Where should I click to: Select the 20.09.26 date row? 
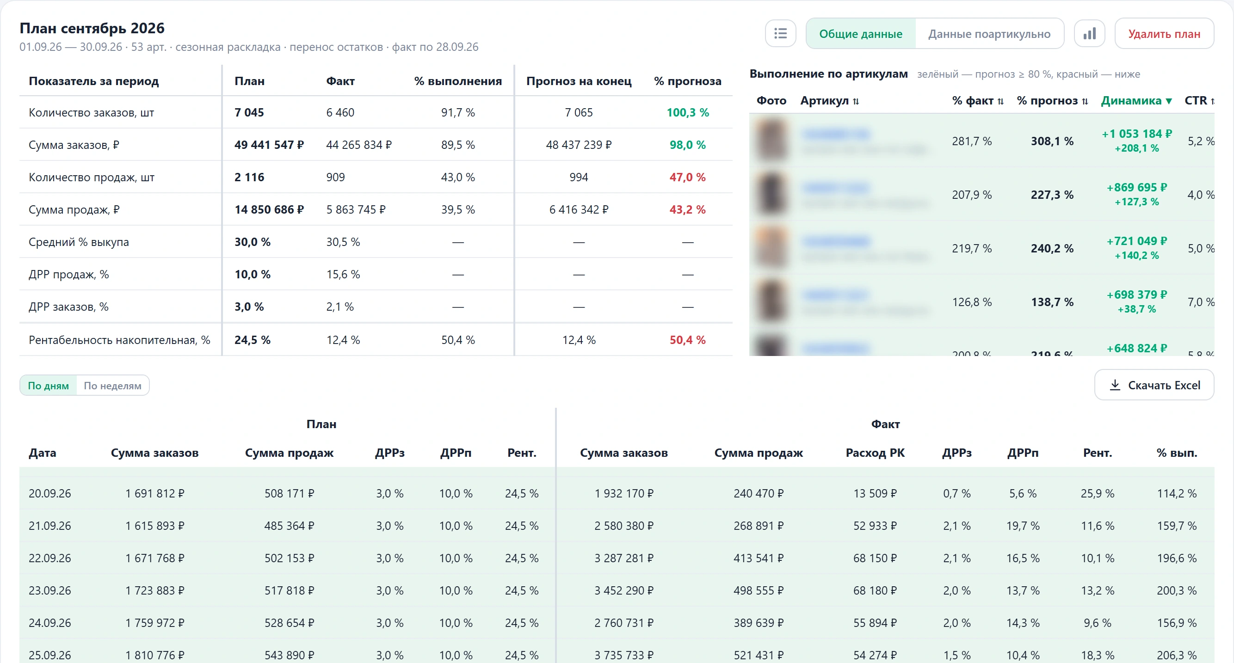pos(617,493)
